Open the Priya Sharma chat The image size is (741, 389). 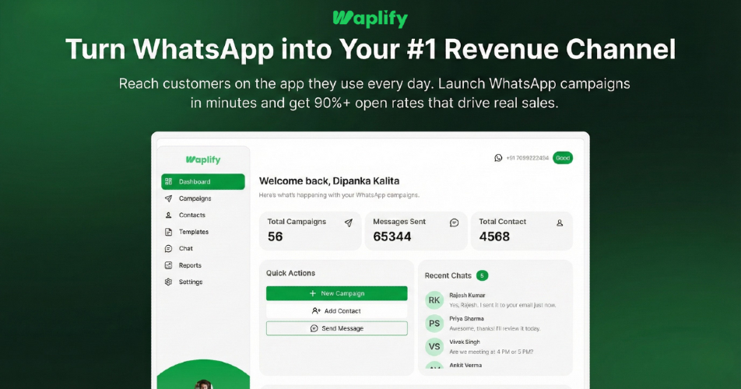(x=493, y=324)
